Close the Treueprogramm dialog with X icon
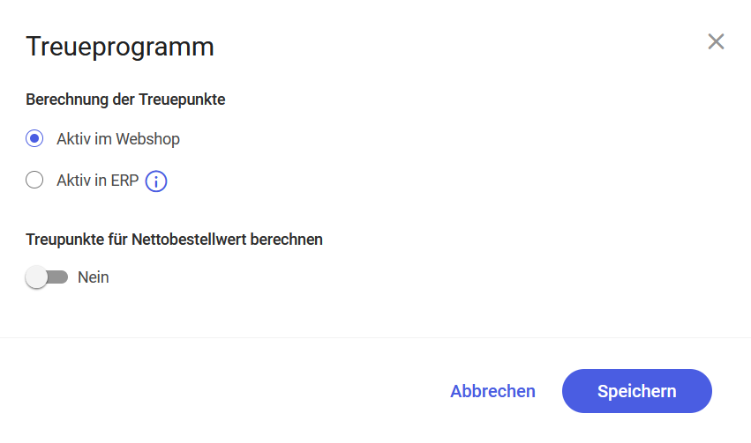Viewport: 751px width, 443px height. (716, 41)
